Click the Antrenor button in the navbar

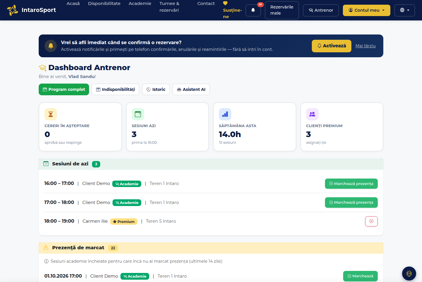[x=321, y=10]
